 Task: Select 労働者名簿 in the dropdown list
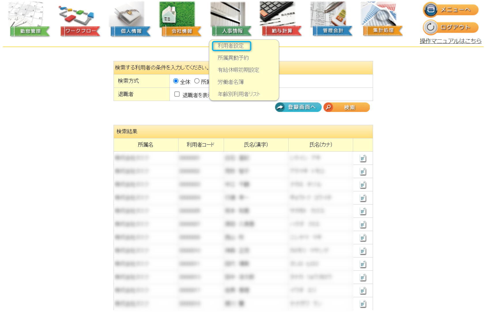click(231, 82)
